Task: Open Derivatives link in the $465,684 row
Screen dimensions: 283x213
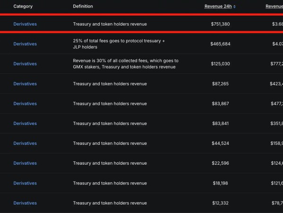Action: click(25, 44)
